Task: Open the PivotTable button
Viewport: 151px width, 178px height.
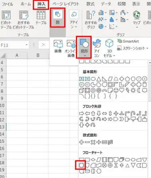Action: tap(6, 19)
